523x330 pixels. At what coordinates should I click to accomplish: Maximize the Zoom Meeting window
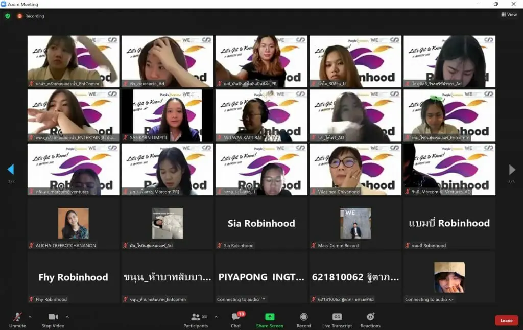[496, 4]
